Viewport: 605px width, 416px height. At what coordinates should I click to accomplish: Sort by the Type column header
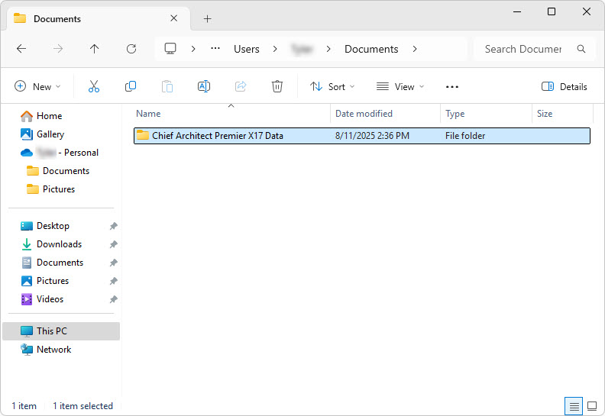[455, 113]
